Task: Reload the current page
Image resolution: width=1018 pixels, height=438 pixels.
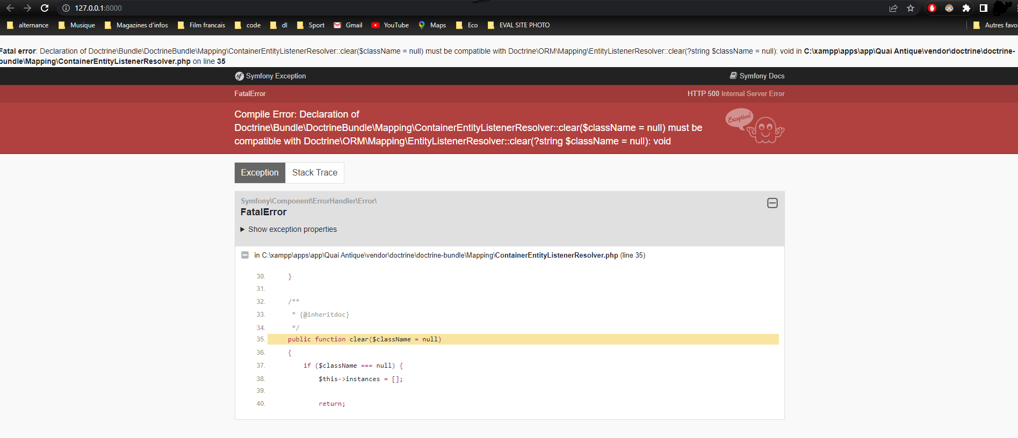Action: point(45,8)
